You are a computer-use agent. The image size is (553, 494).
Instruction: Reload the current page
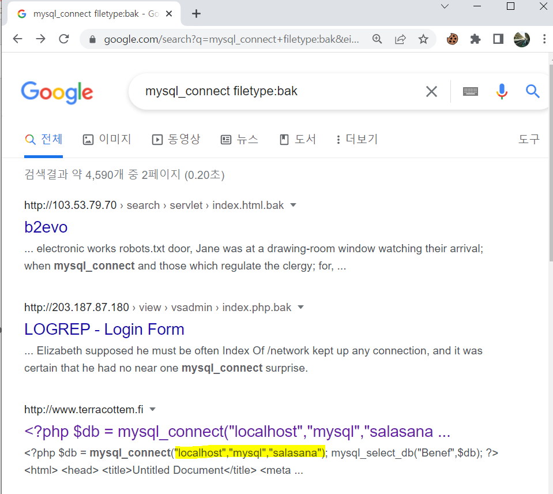point(64,39)
